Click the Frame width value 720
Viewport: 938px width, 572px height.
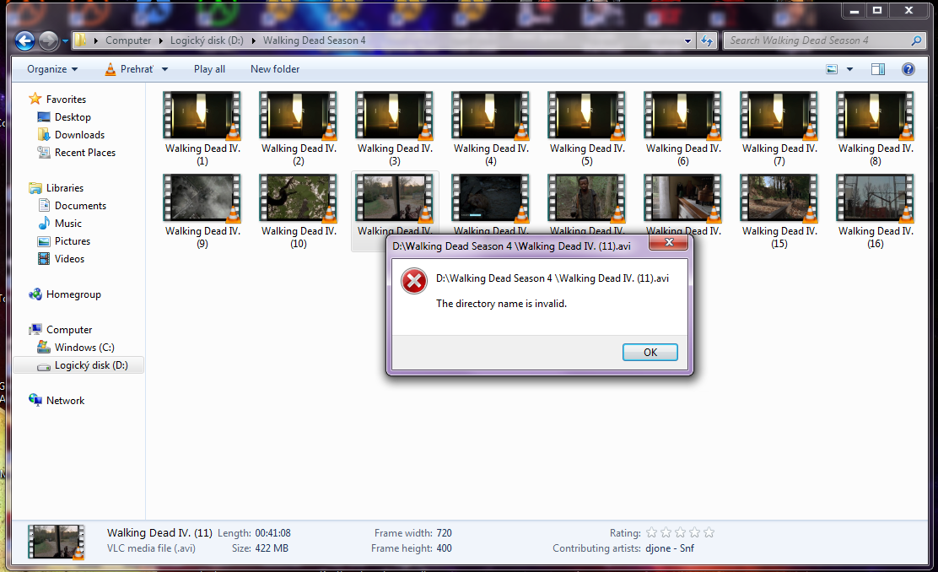[x=444, y=533]
